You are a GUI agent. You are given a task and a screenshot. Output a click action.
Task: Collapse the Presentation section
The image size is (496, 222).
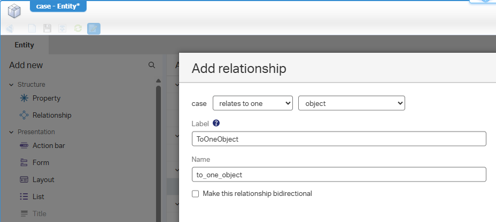pyautogui.click(x=11, y=132)
